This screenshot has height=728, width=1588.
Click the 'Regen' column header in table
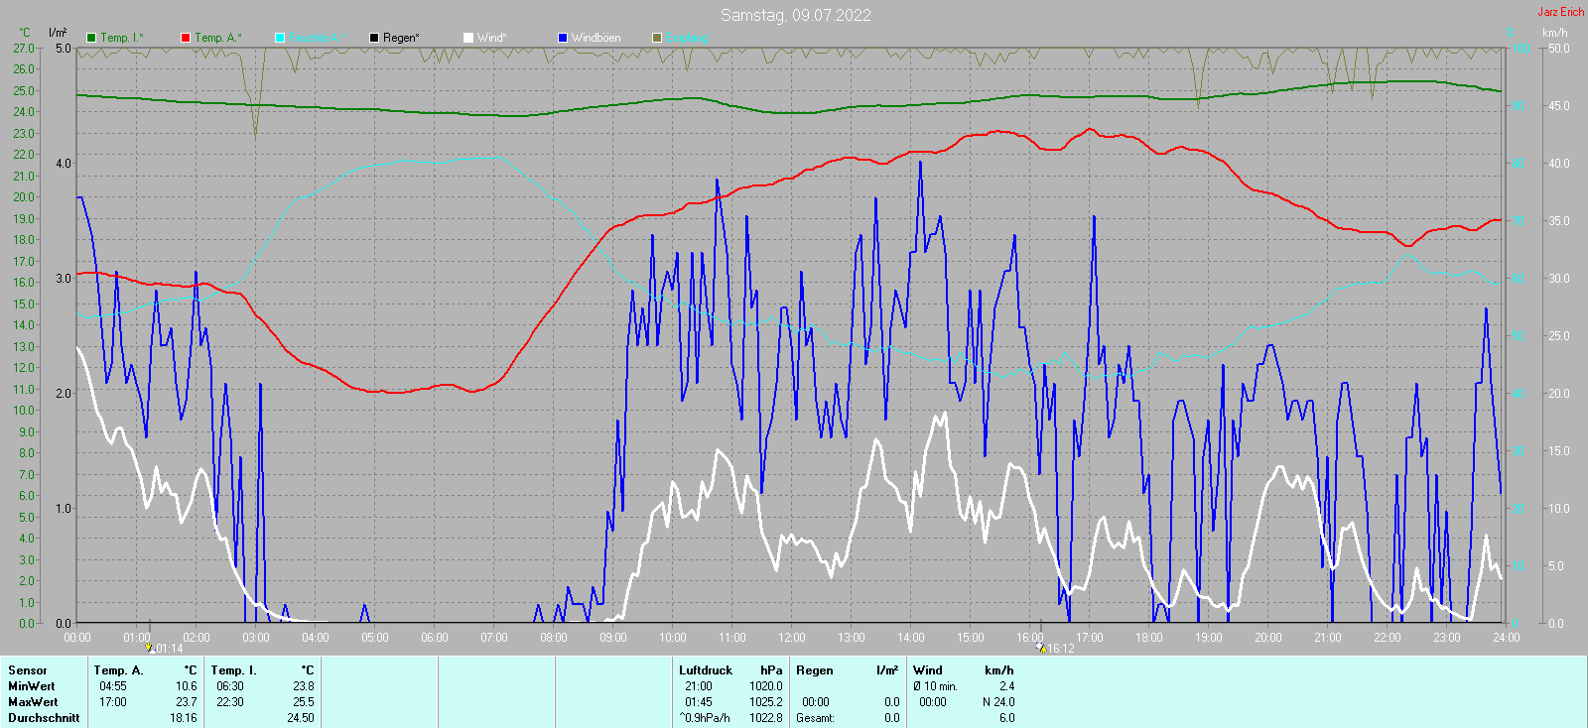point(815,670)
